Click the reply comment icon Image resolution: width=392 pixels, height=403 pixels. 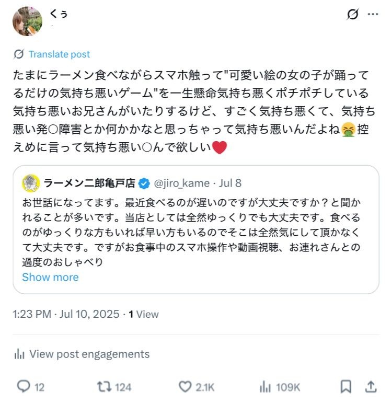(24, 386)
